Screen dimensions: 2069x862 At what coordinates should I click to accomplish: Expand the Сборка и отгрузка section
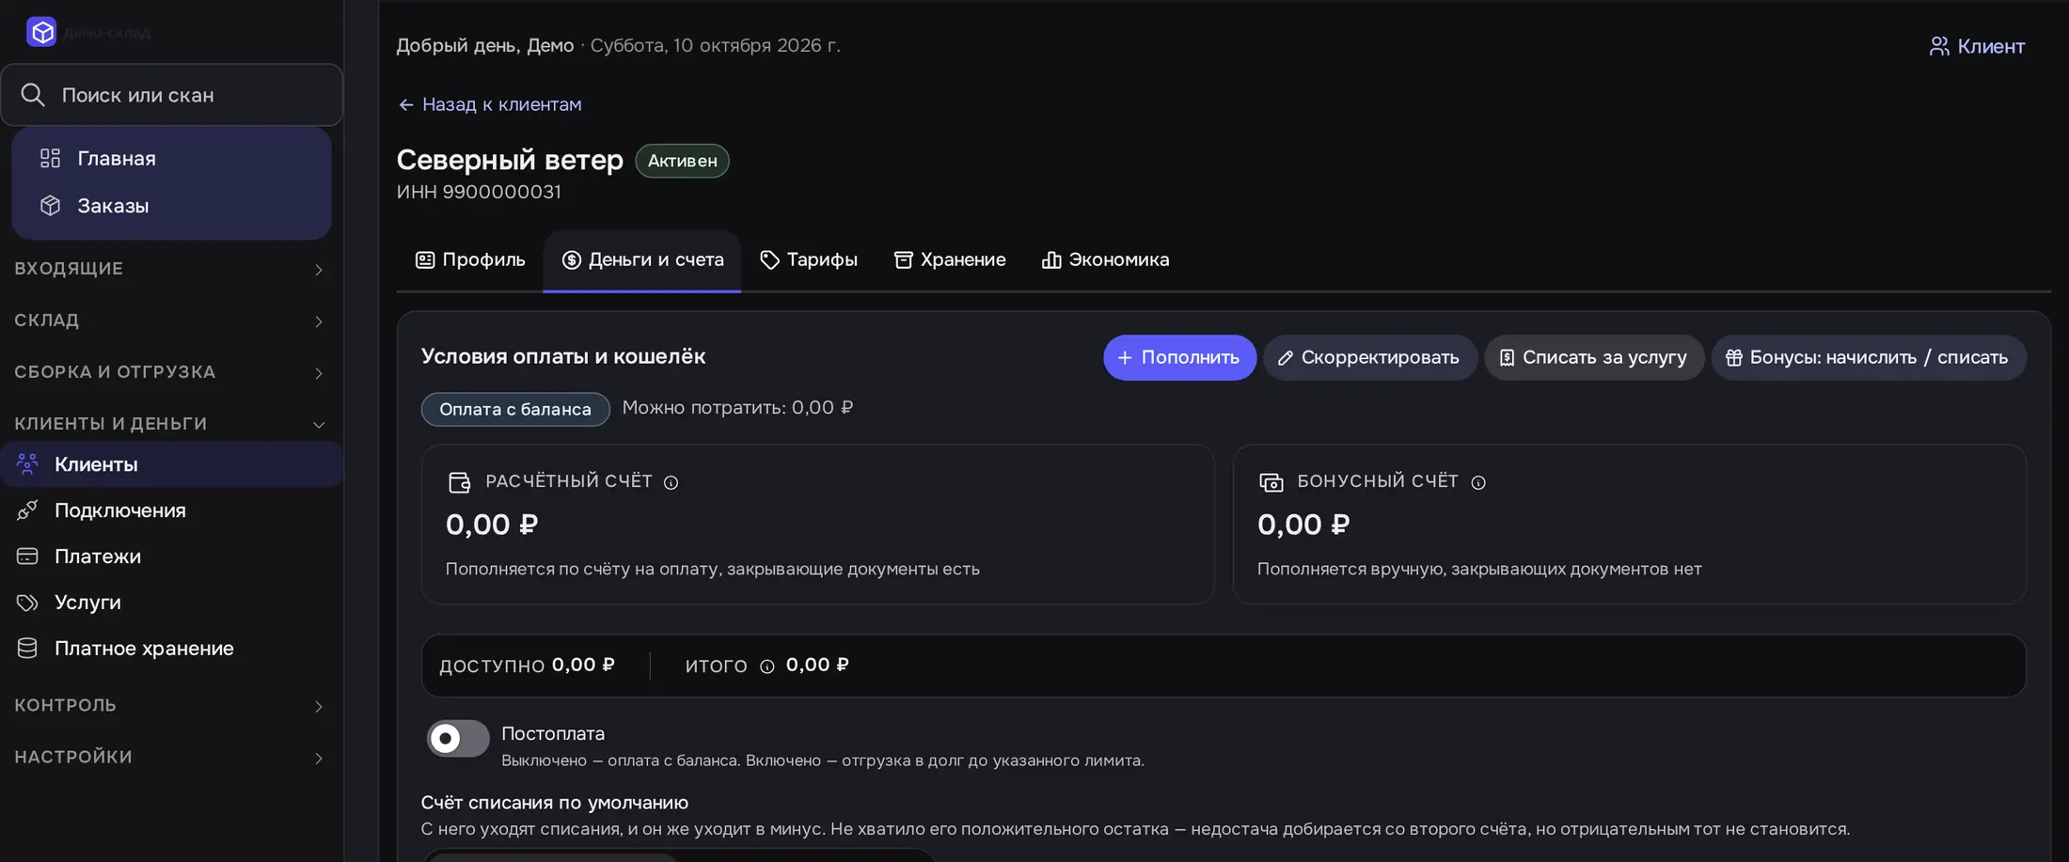pos(171,372)
